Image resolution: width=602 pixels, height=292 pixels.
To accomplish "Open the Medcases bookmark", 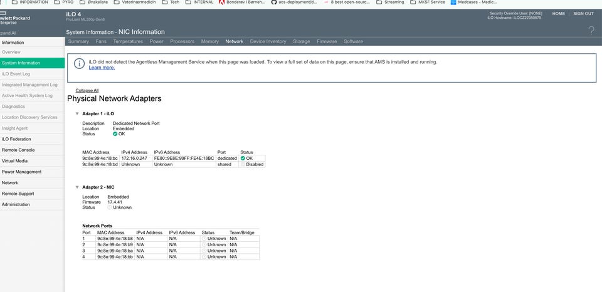I will coord(474,3).
